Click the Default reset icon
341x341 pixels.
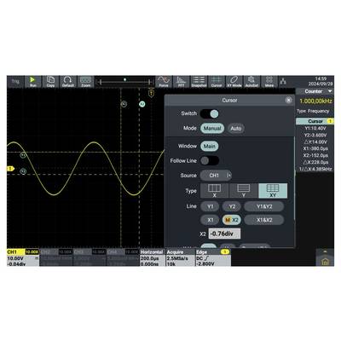pos(68,82)
